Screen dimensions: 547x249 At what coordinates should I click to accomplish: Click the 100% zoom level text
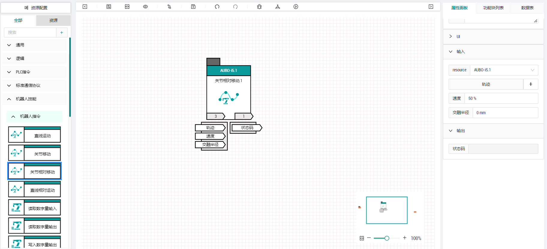416,238
